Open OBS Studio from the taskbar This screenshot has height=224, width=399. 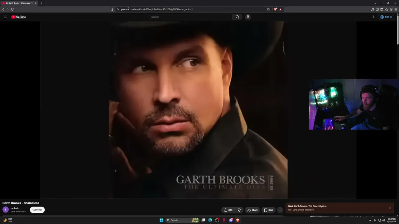[217, 220]
